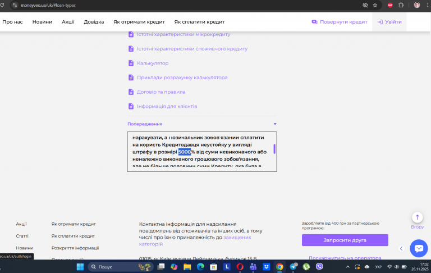Open Copilot from the taskbar
431x273 pixels.
[x=174, y=267]
